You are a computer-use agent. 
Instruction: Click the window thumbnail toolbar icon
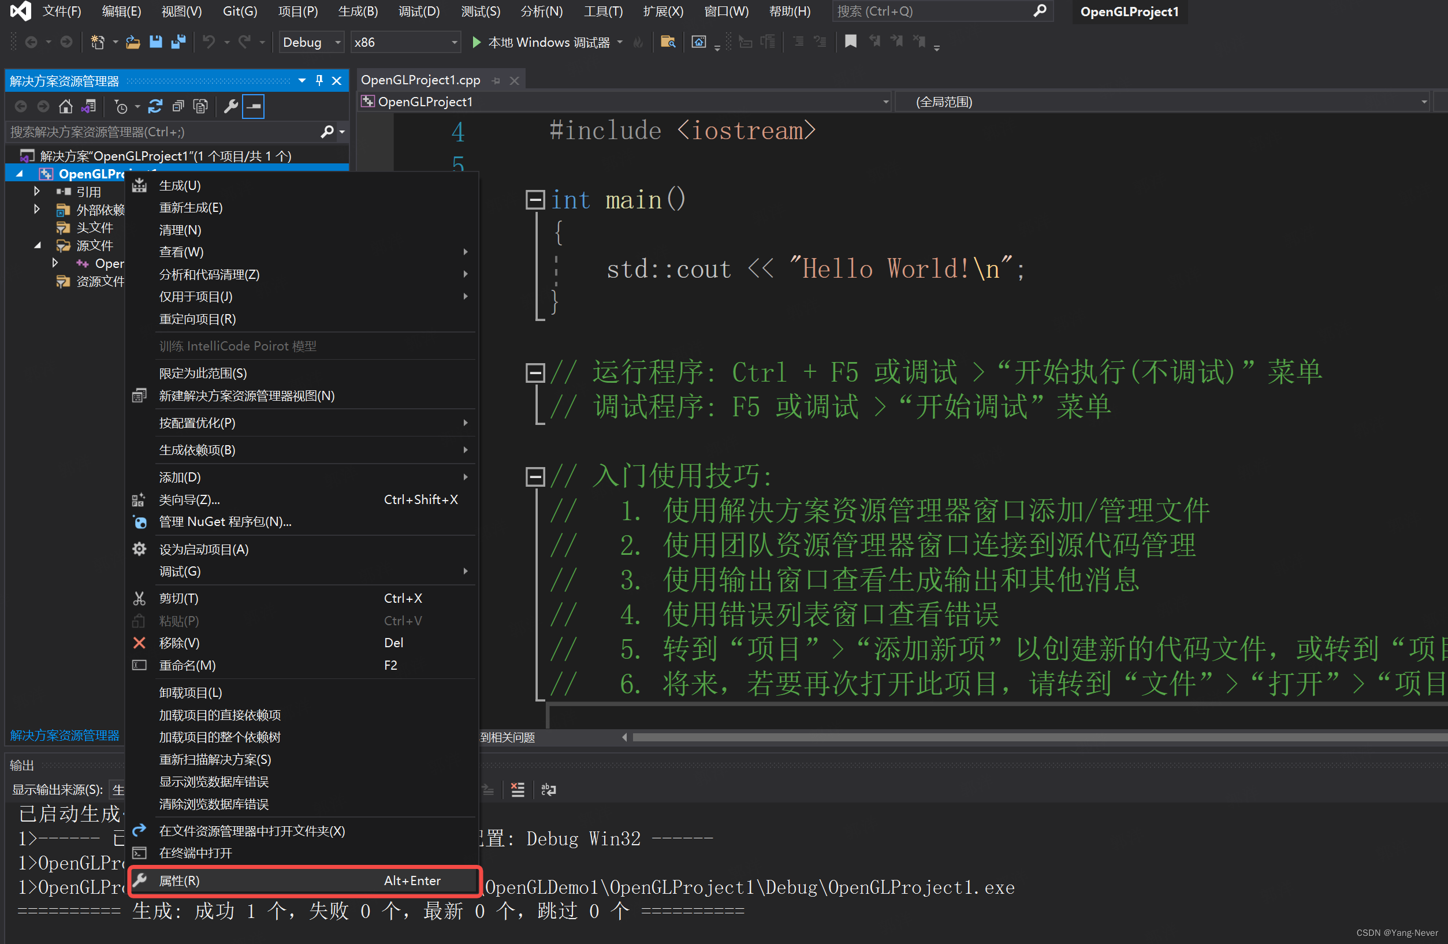(x=698, y=42)
